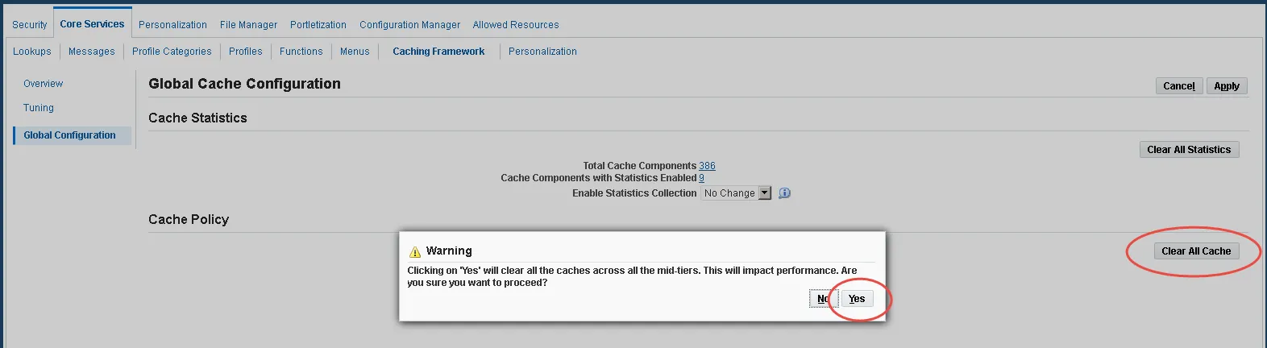Go to the Lookups subtab
The image size is (1267, 348).
(x=32, y=52)
